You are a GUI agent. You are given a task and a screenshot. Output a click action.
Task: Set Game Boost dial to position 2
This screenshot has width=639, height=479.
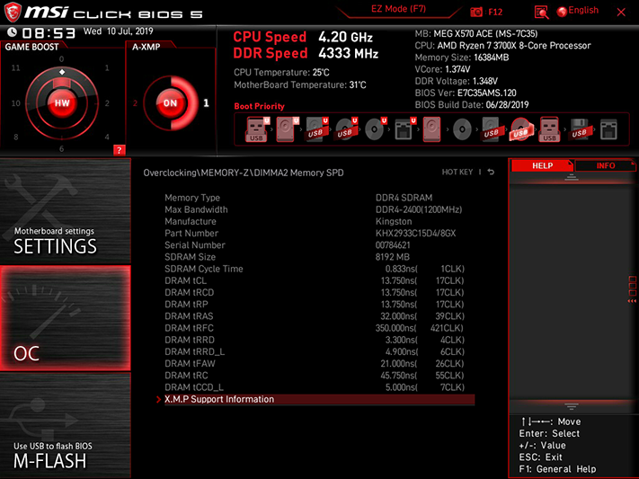click(x=107, y=103)
